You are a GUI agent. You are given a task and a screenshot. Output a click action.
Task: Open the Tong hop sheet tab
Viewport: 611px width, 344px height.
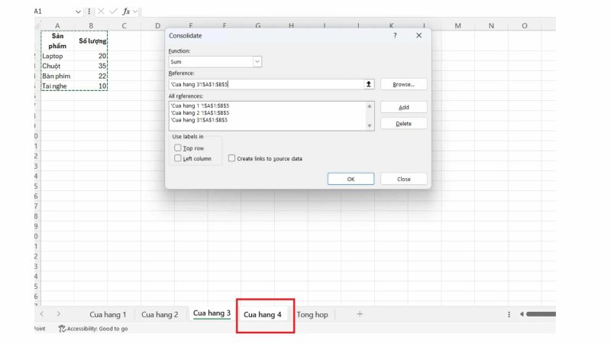click(x=312, y=315)
